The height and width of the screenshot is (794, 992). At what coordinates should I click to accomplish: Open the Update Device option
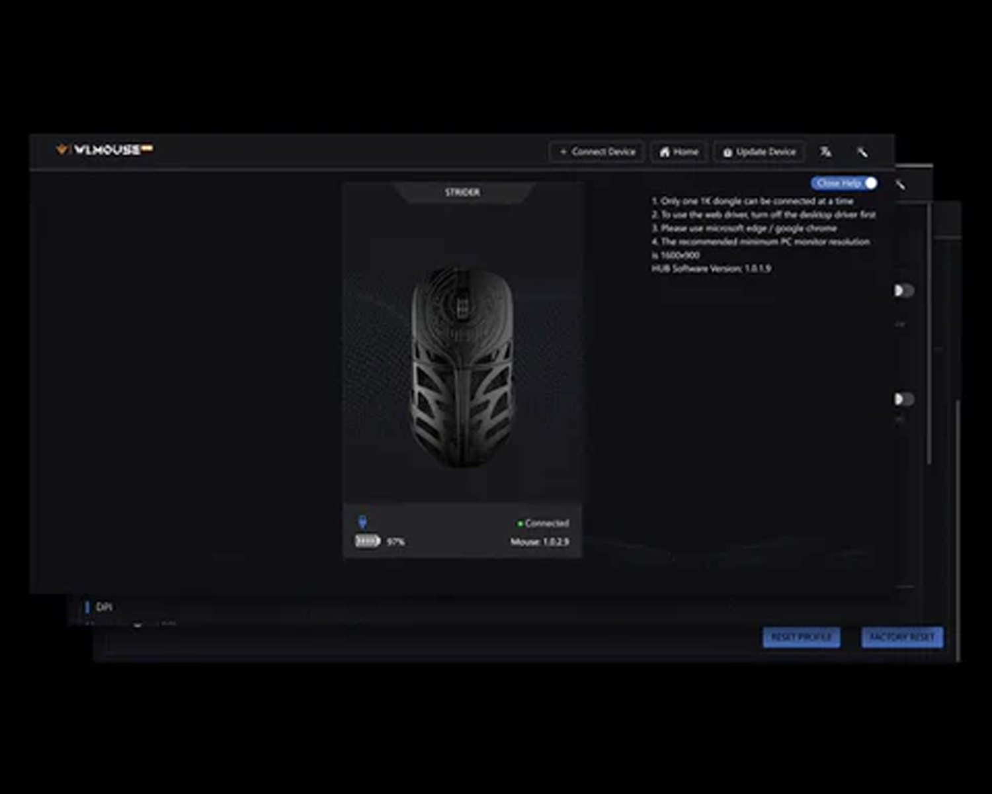point(759,152)
